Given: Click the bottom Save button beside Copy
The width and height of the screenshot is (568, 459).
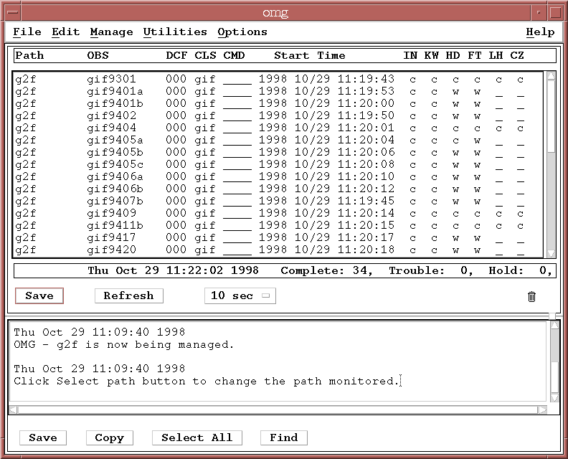Looking at the screenshot, I should (43, 438).
